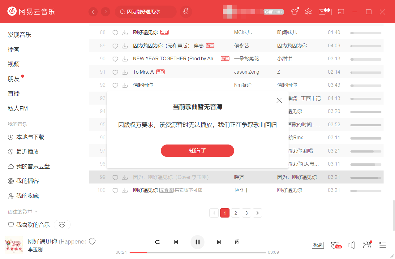Open VIP 开通 badge

274,12
